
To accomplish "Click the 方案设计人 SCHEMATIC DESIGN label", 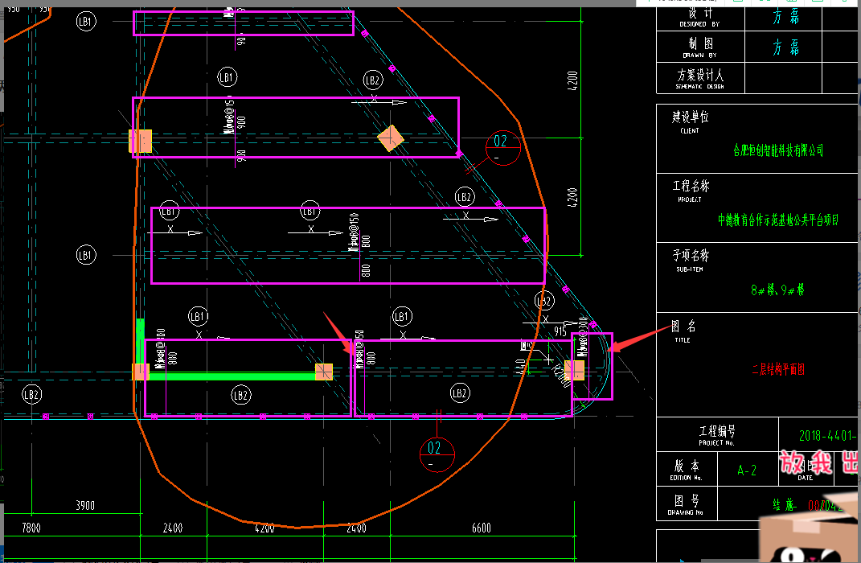I will pyautogui.click(x=700, y=78).
